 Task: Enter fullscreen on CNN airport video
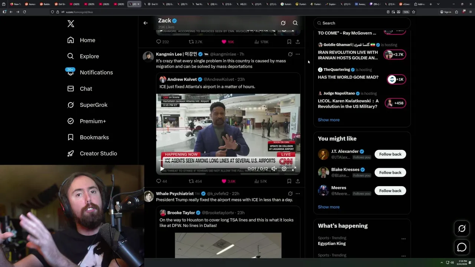(294, 169)
